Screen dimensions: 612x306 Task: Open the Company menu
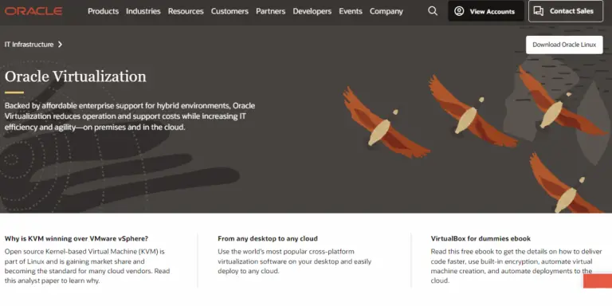[x=386, y=11]
